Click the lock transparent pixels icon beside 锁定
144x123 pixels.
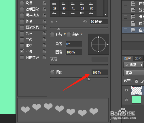pos(136,81)
